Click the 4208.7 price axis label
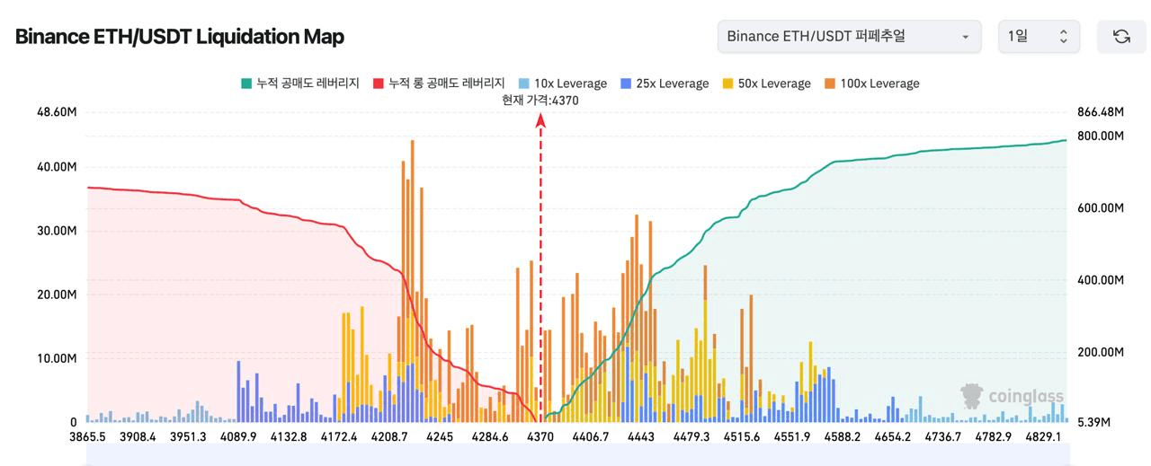1151x466 pixels. click(389, 437)
